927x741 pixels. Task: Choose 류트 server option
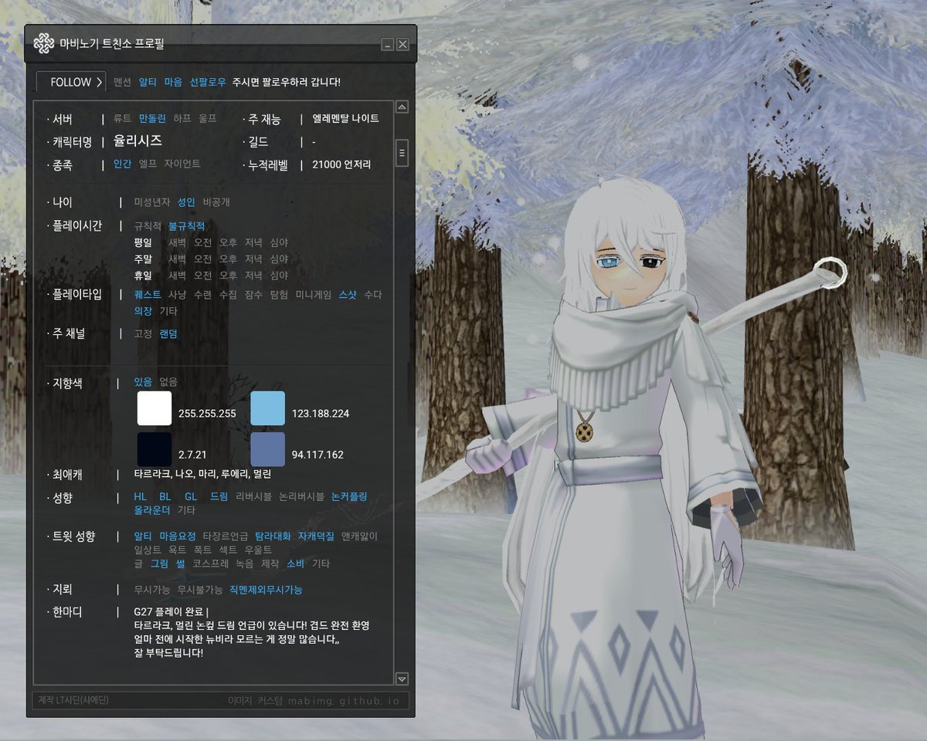(x=122, y=119)
